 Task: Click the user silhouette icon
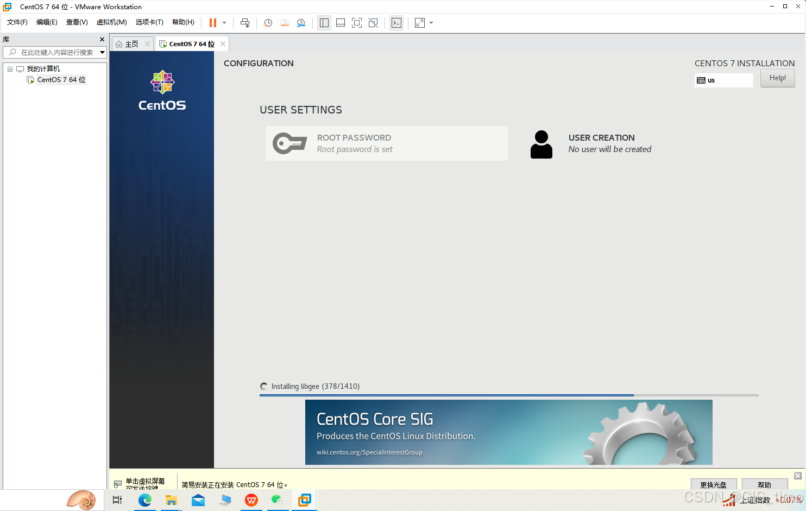coord(541,144)
